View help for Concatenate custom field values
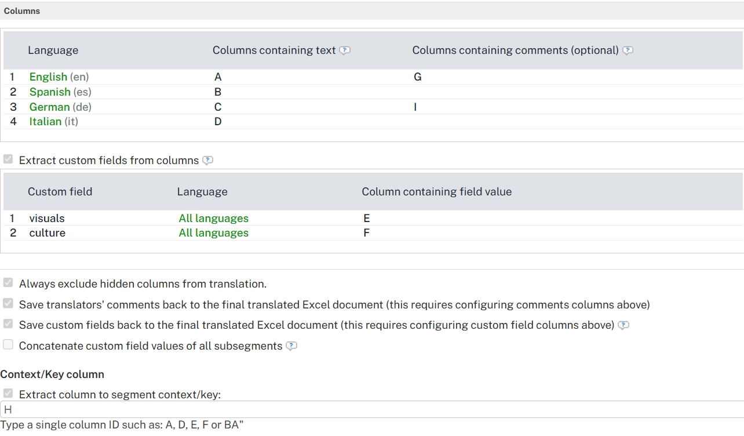 pyautogui.click(x=291, y=346)
